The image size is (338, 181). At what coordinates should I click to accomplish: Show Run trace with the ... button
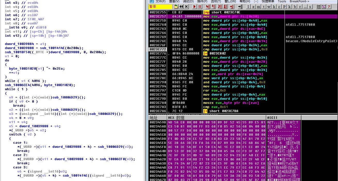tap(305, 7)
